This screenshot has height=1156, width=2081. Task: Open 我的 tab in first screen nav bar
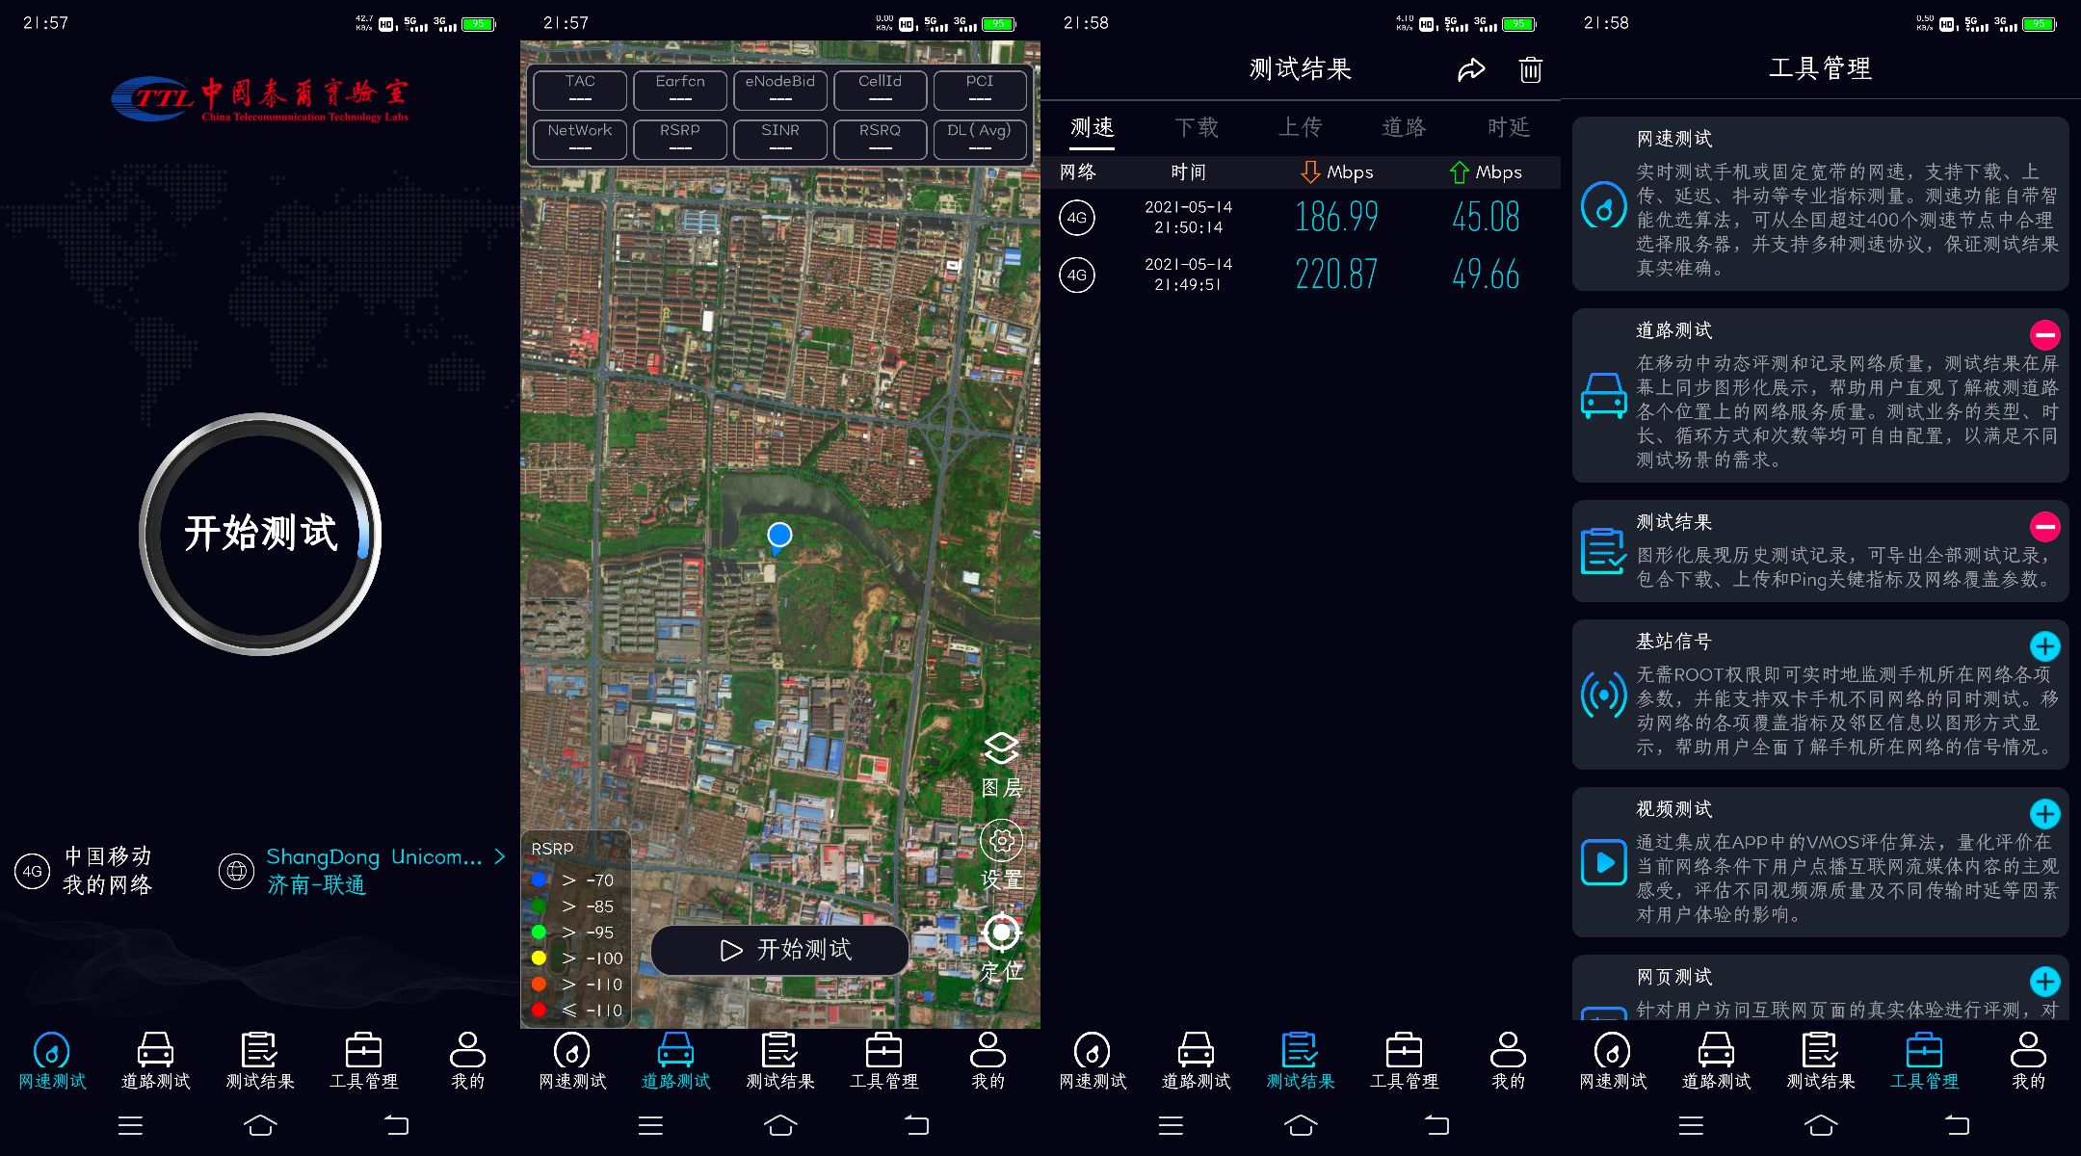point(468,1061)
